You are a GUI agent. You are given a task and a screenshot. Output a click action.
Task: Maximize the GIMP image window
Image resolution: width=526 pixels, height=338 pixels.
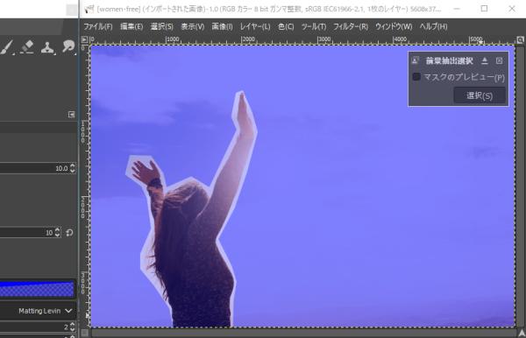tap(484, 9)
